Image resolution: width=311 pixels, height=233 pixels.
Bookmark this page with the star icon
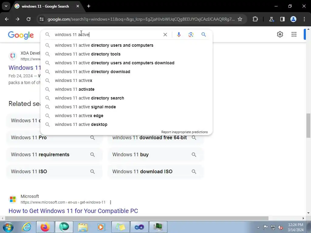point(240,19)
